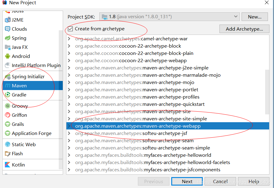274x188 pixels.
Task: Expand the maven-archetype-quickstart node
Action: pyautogui.click(x=69, y=104)
